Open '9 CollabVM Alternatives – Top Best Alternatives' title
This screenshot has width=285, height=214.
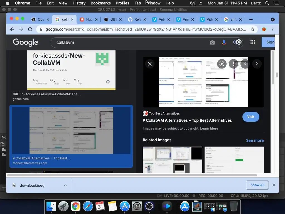pyautogui.click(x=187, y=120)
